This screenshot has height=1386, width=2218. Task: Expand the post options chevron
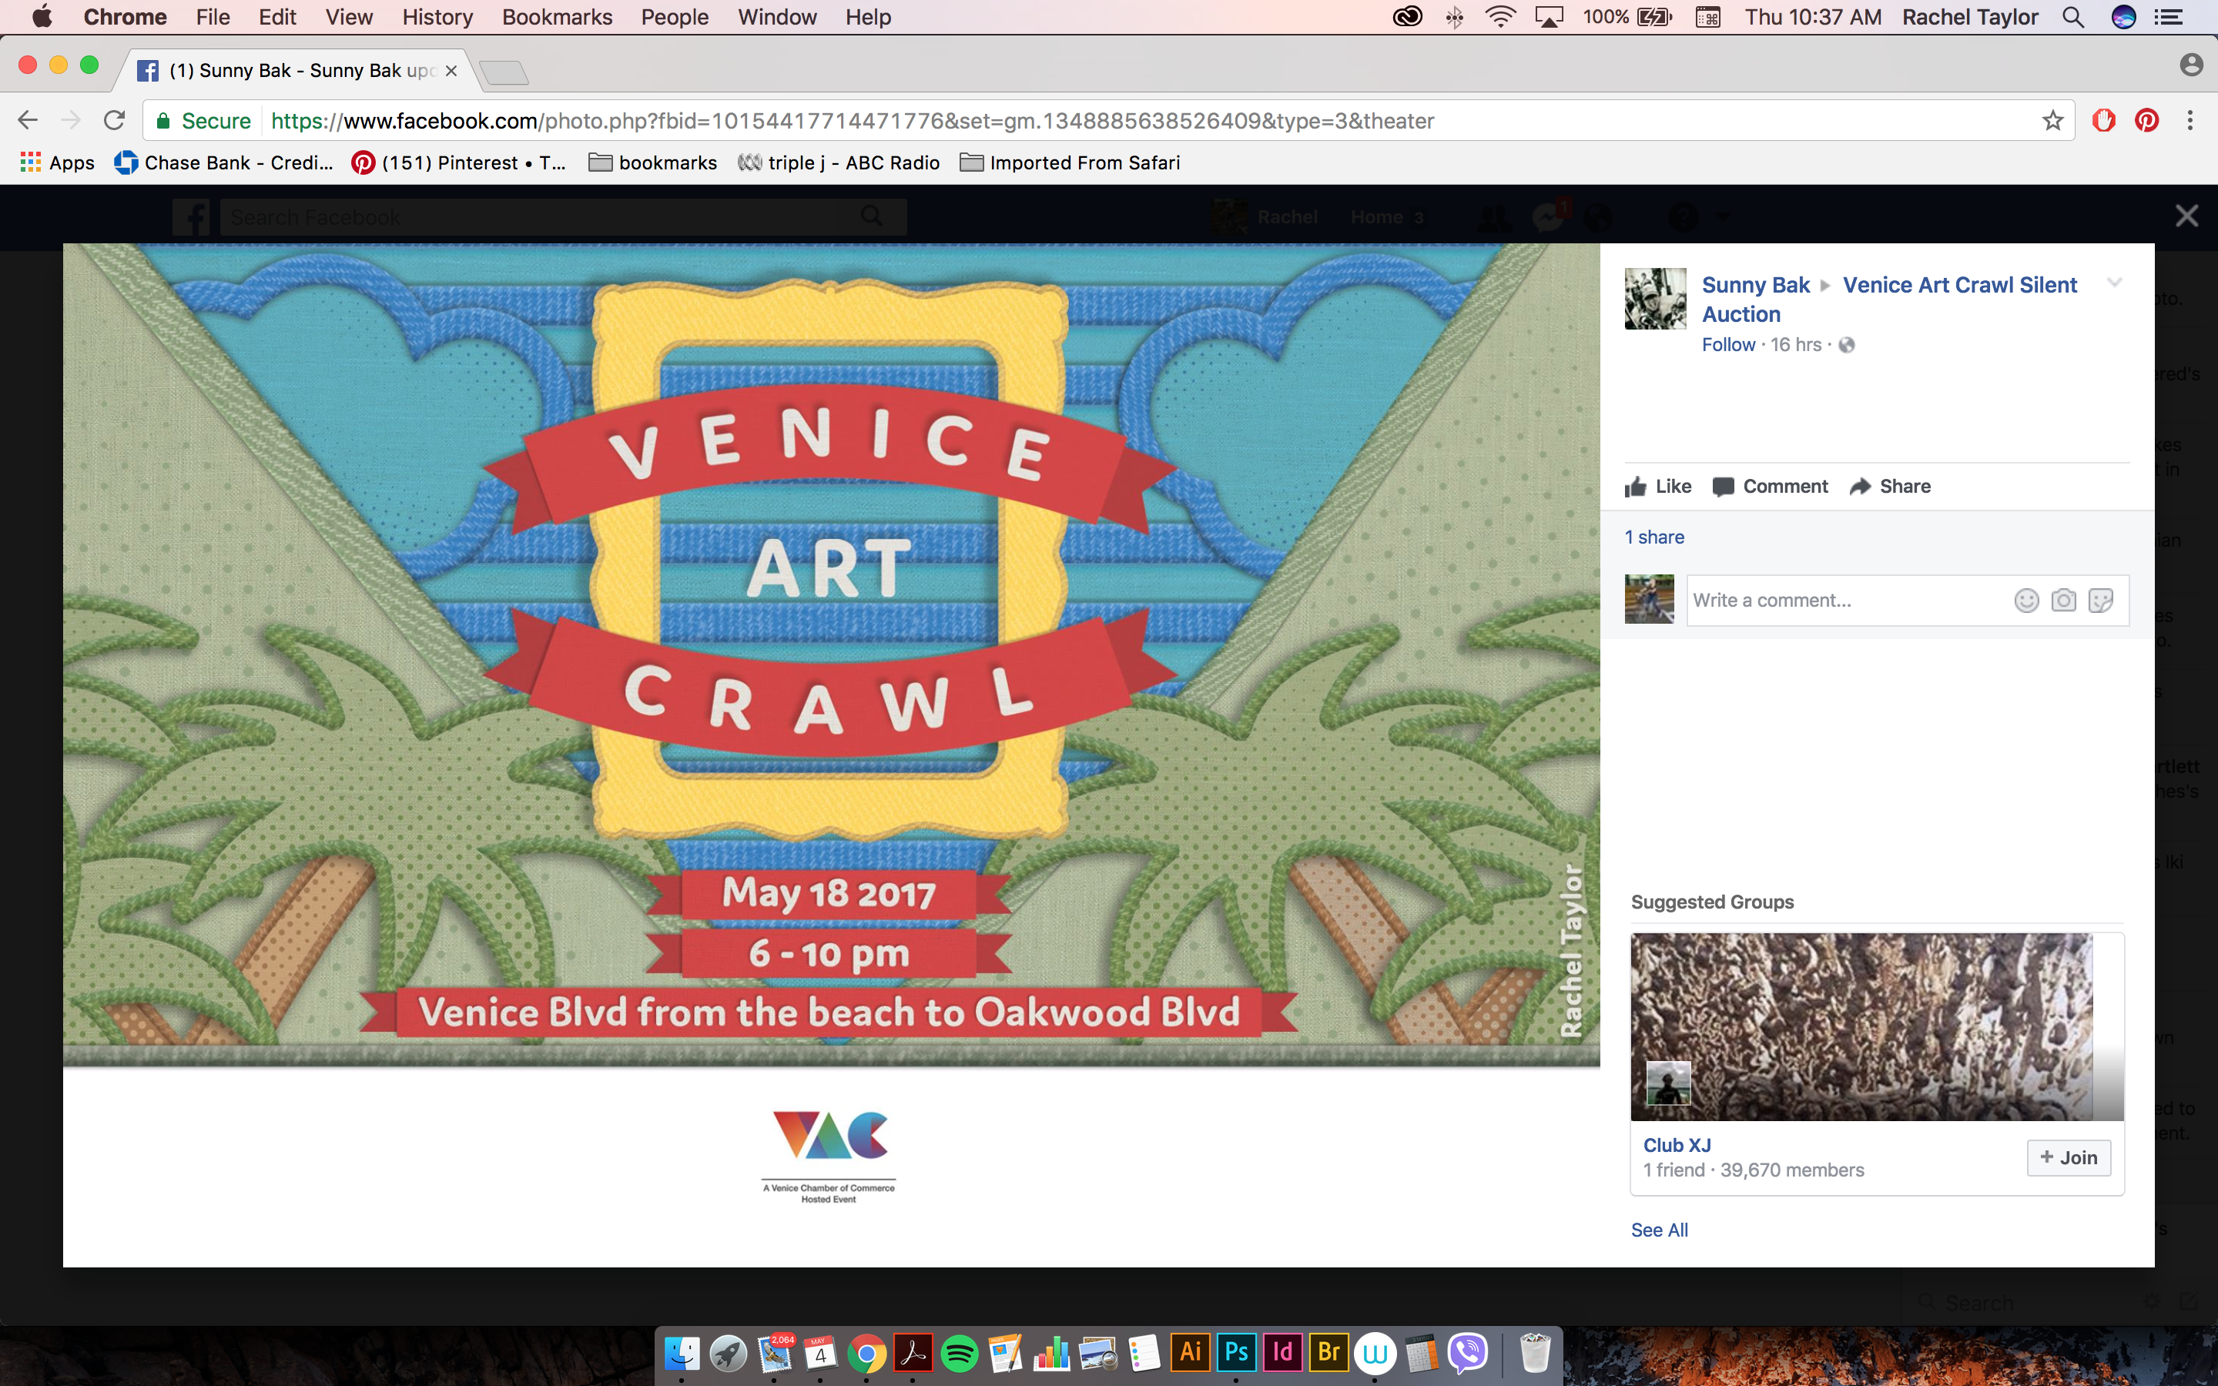pyautogui.click(x=2115, y=283)
